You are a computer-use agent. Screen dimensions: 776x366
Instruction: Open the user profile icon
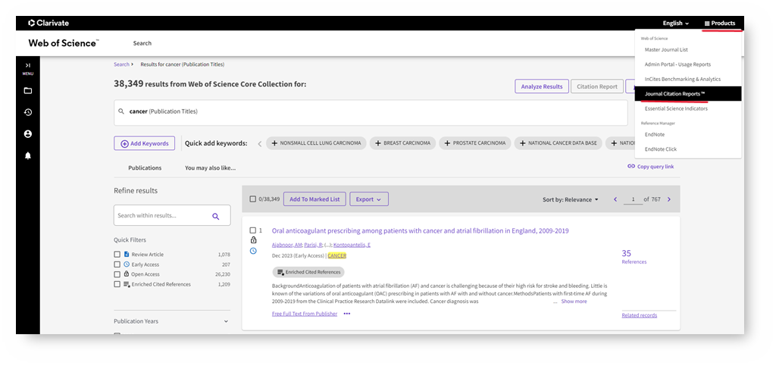coord(28,134)
